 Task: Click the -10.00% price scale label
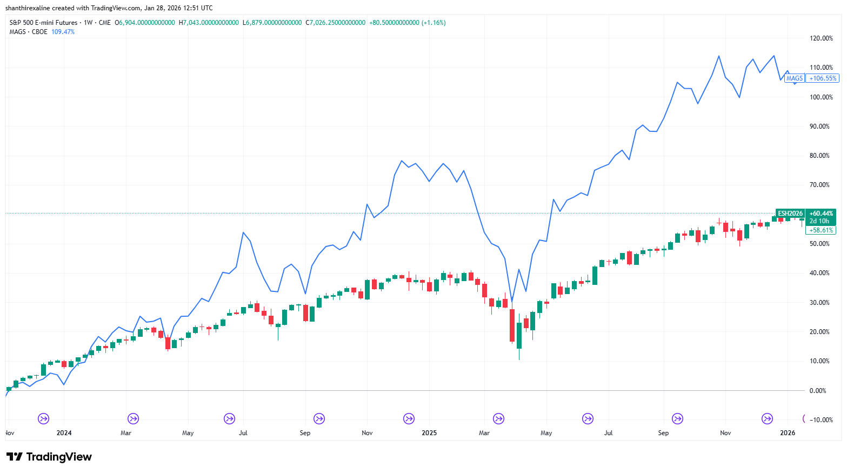(x=821, y=420)
